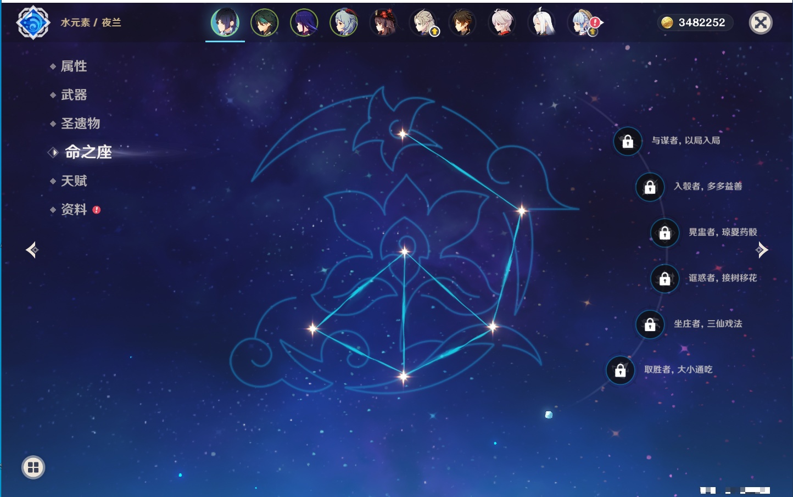Switch to the Hu Tao avatar with flower hat

(x=383, y=23)
